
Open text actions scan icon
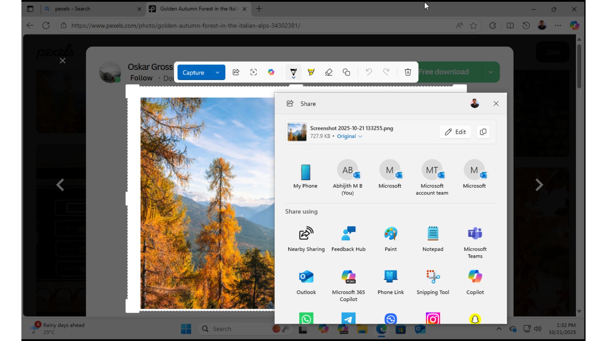pos(254,72)
